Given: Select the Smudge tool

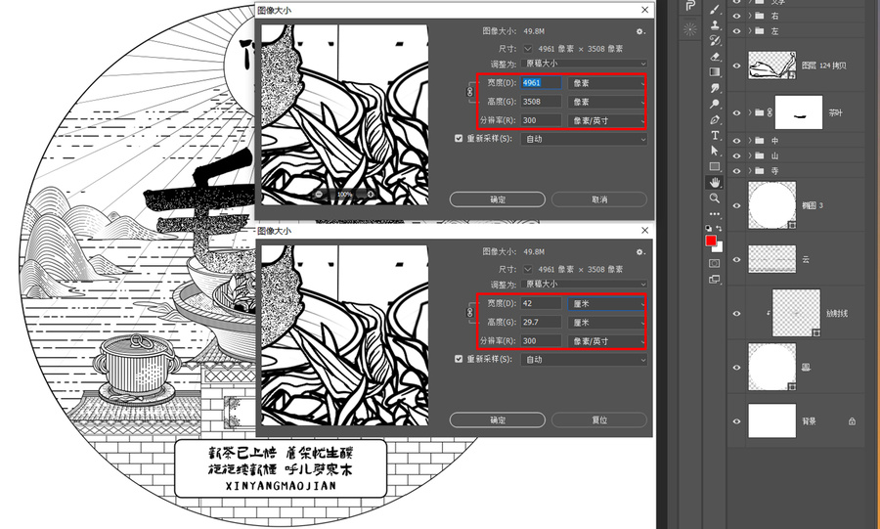Looking at the screenshot, I should coord(715,88).
